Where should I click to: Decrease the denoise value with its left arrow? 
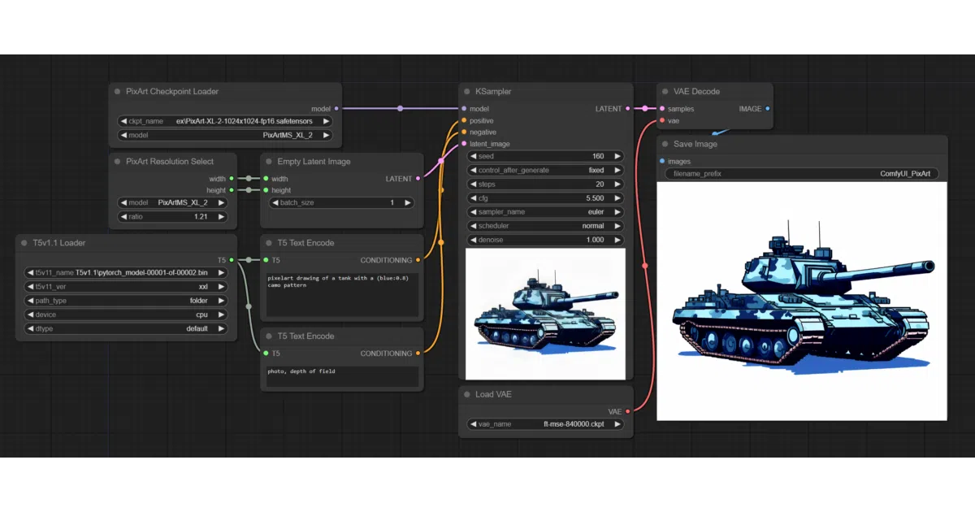[x=474, y=240]
